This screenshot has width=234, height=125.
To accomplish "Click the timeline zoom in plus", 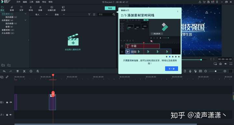I will [225, 71].
